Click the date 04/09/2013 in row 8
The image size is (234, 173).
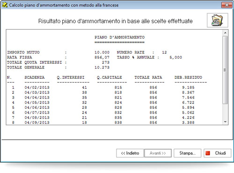(37, 122)
